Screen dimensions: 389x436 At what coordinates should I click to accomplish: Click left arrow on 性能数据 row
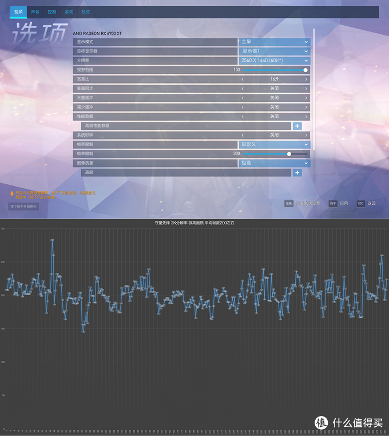tap(243, 117)
